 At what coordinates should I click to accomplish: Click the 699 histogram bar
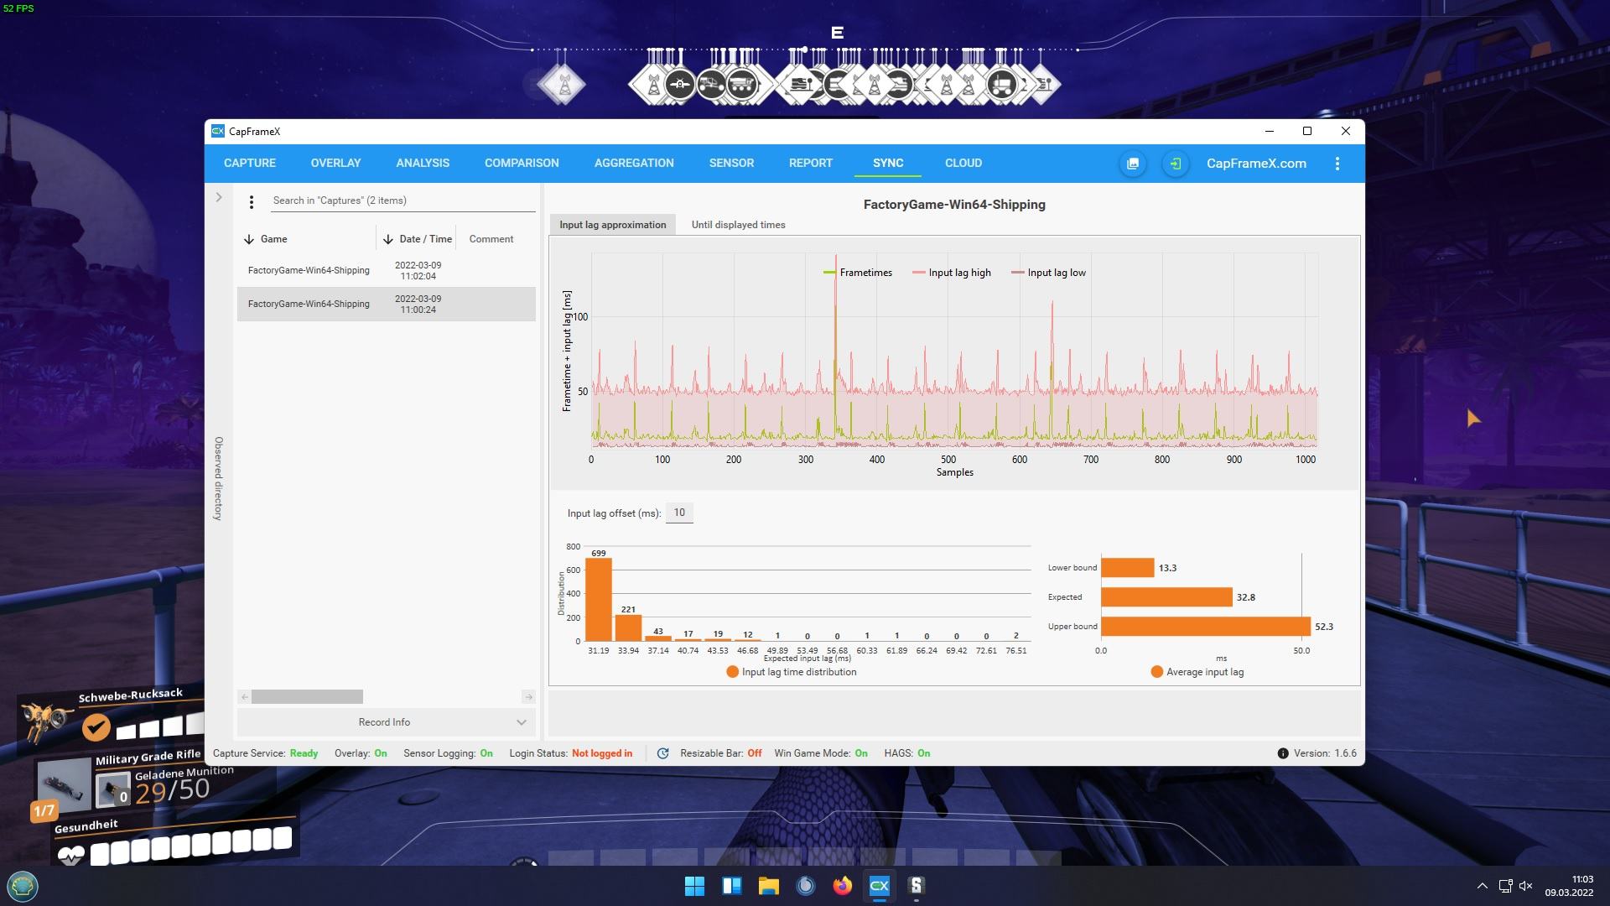pos(599,600)
